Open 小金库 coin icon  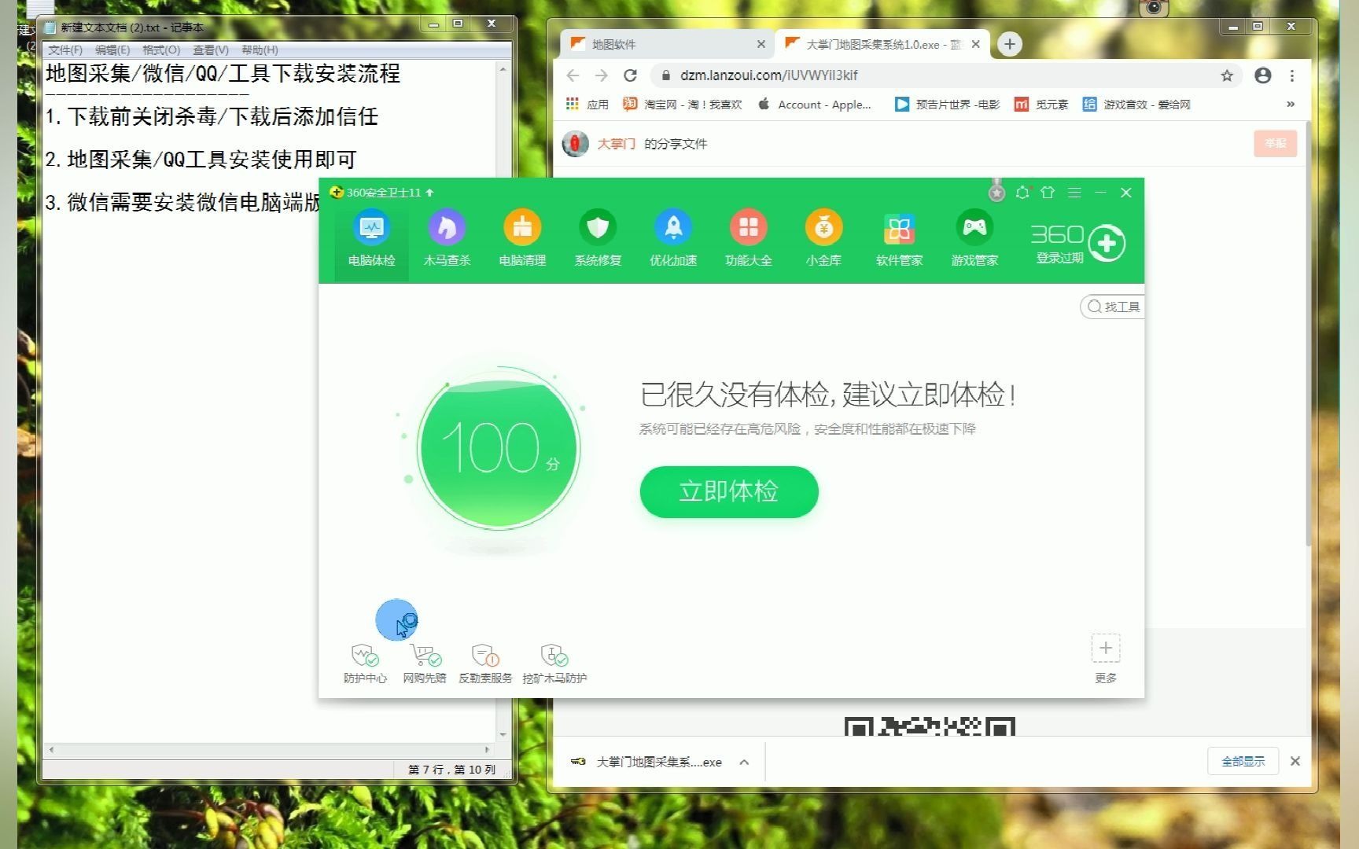click(x=823, y=238)
